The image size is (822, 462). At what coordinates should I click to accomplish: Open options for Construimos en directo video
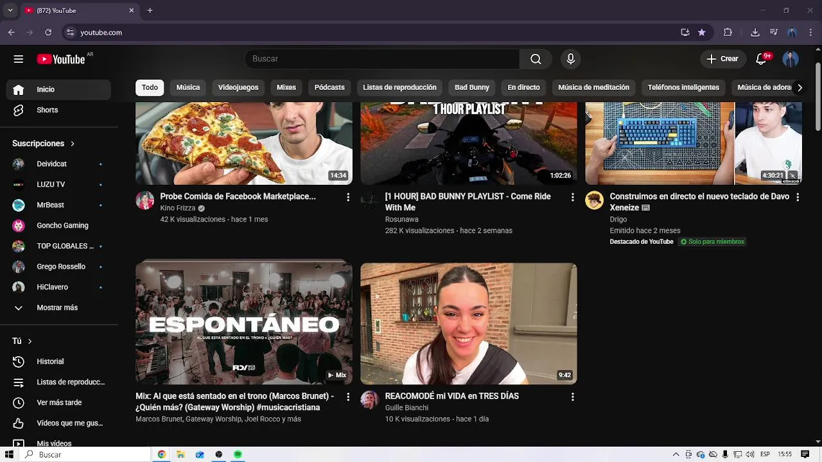click(x=798, y=197)
